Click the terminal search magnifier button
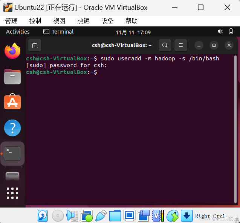 (x=165, y=45)
